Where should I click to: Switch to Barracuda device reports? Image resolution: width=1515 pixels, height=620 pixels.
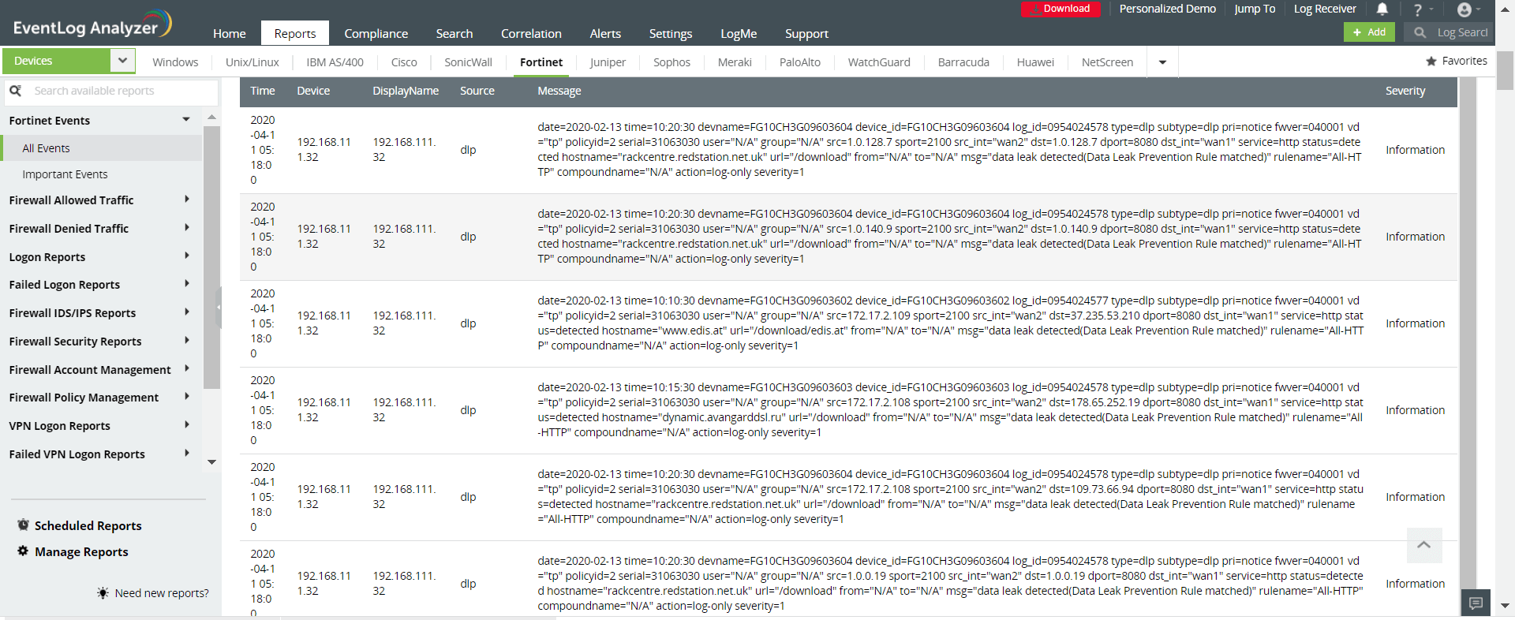tap(963, 62)
